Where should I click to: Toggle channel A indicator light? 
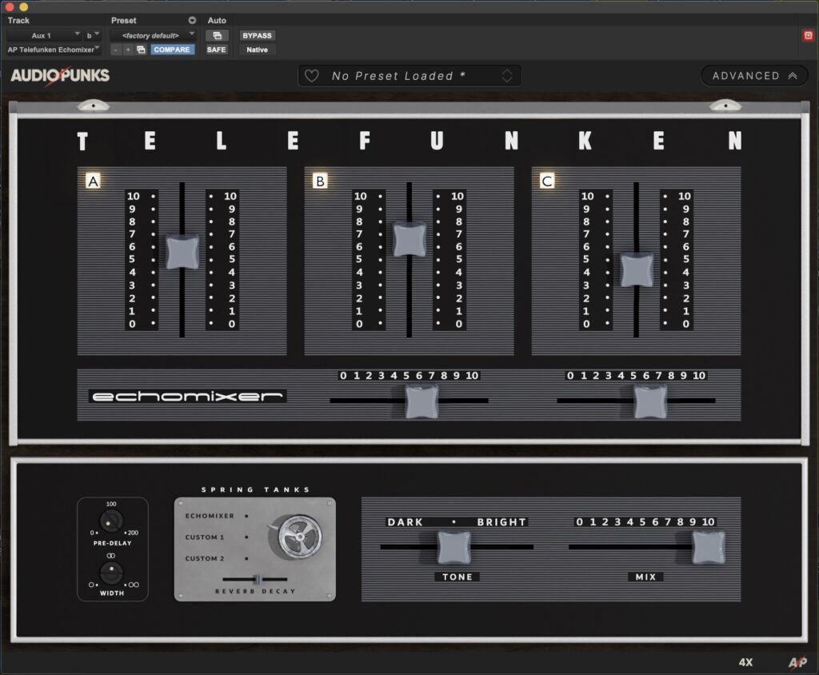point(94,182)
